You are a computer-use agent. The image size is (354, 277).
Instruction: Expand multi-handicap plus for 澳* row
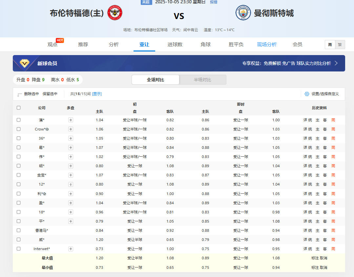(71, 120)
